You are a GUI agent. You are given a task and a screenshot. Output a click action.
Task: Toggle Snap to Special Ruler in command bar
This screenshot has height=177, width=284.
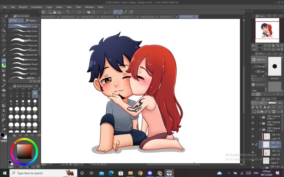(120, 12)
